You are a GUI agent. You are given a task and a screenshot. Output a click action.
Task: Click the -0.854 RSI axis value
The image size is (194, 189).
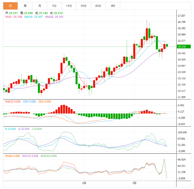coord(181,178)
